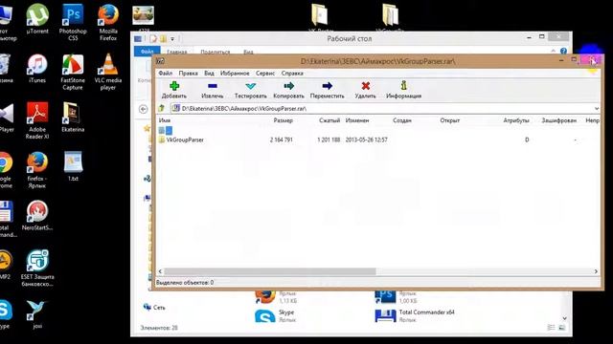This screenshot has height=344, width=613.
Task: Select the Mozilla Firefox desktop icon
Action: tap(108, 22)
